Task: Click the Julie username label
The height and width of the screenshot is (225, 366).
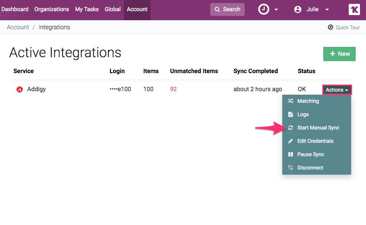Action: pyautogui.click(x=312, y=9)
